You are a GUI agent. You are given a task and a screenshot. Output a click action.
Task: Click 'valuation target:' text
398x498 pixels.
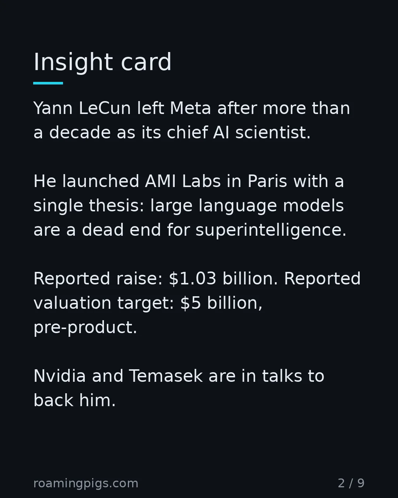tap(104, 303)
